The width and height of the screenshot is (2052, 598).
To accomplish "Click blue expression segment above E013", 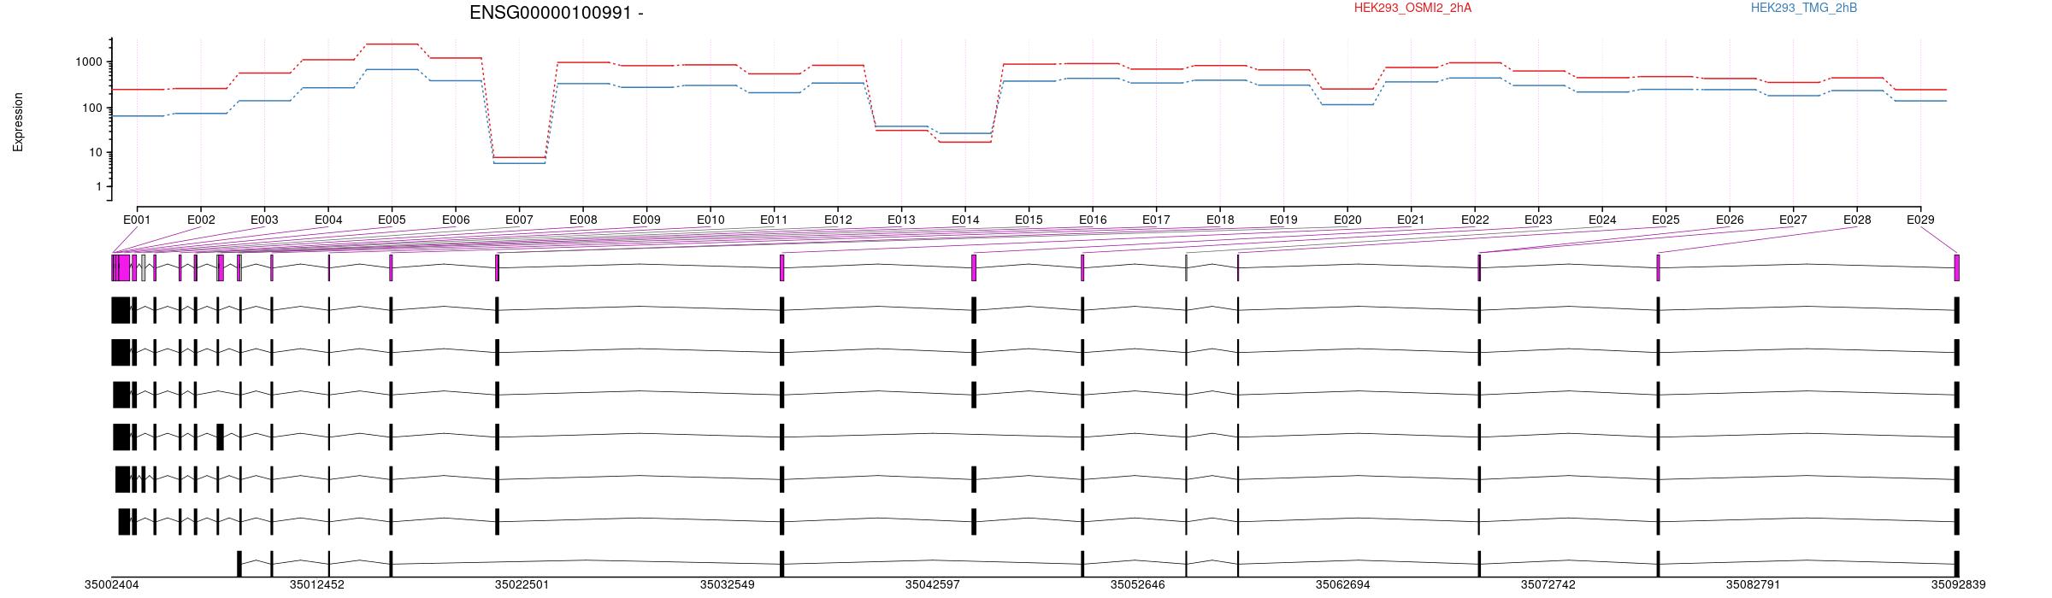I will point(901,126).
